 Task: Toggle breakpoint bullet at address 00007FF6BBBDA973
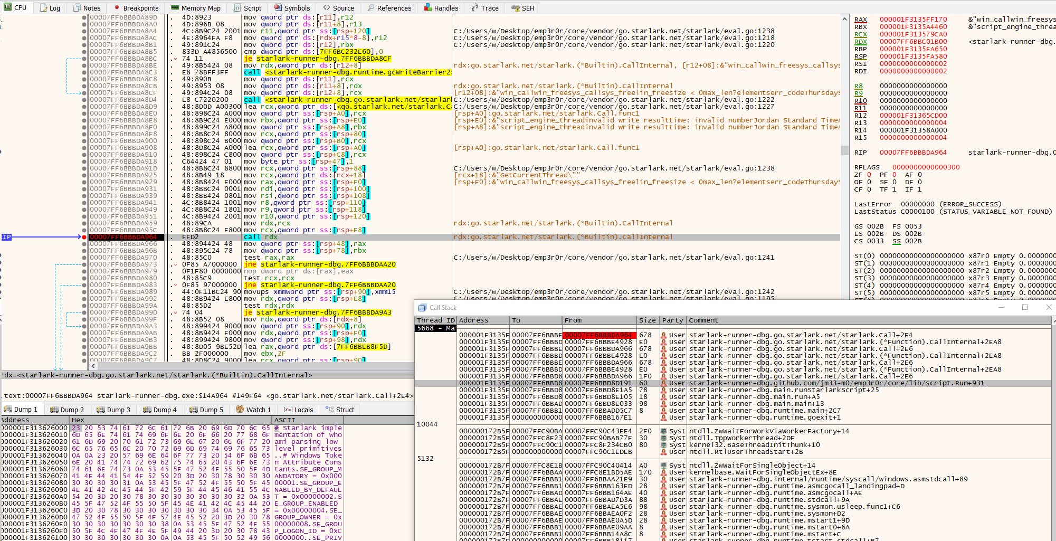84,264
